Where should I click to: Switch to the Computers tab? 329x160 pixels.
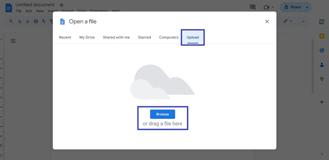click(169, 37)
